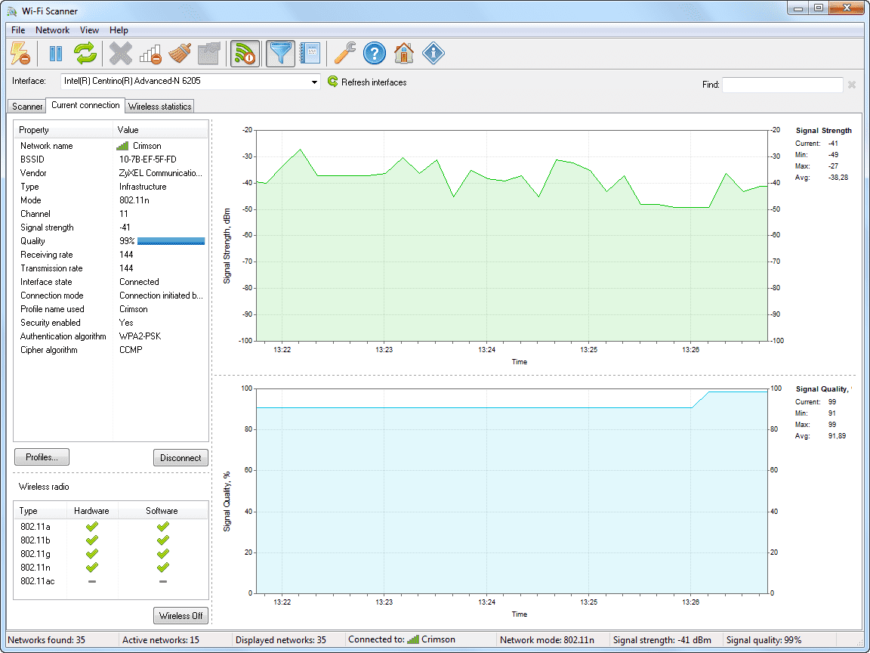870x653 pixels.
Task: Open settings with the wrench icon
Action: [344, 54]
